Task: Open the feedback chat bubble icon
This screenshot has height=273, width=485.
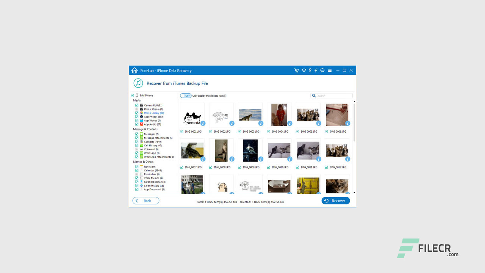Action: (x=322, y=71)
